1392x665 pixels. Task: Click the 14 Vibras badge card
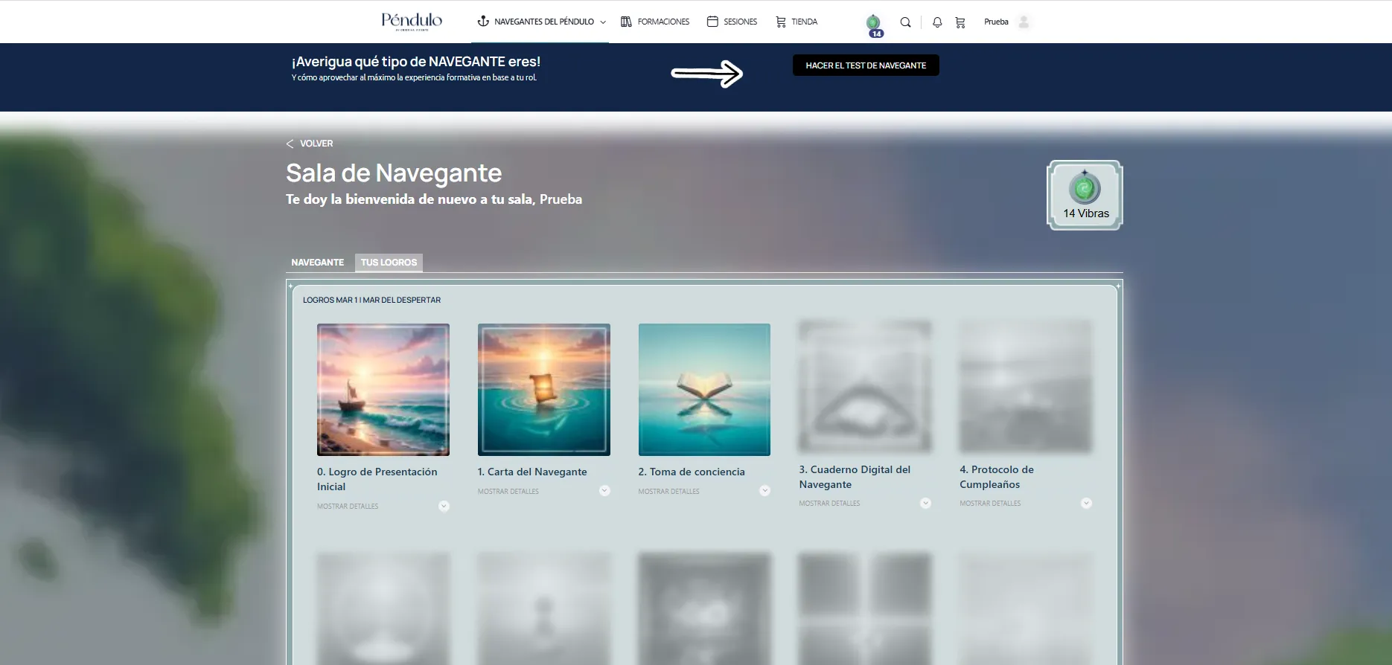pyautogui.click(x=1085, y=196)
